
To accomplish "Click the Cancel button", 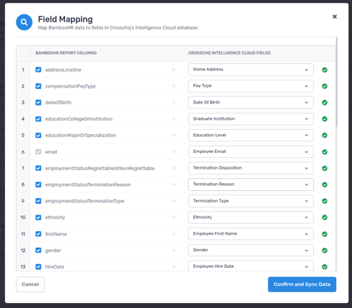I will [x=30, y=284].
